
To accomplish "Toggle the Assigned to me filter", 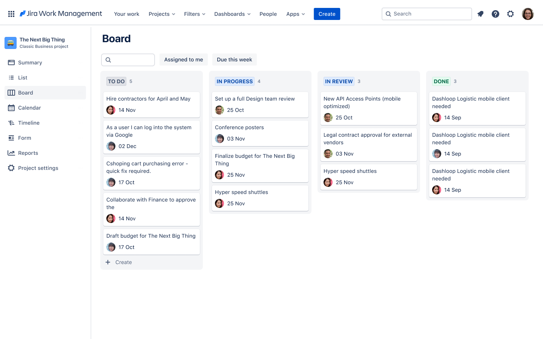I will (x=183, y=60).
